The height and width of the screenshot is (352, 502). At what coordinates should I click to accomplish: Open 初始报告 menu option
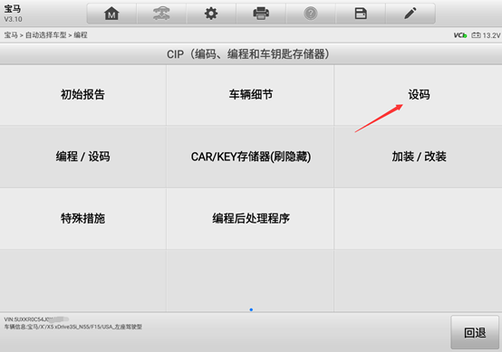pyautogui.click(x=83, y=95)
